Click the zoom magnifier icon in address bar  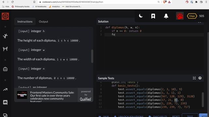(158, 2)
